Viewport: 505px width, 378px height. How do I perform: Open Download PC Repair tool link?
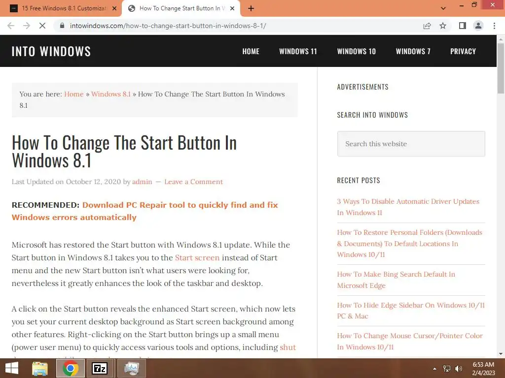[144, 211]
